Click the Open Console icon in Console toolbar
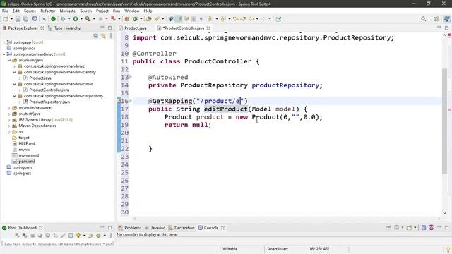The height and width of the screenshot is (254, 452). pos(409,228)
